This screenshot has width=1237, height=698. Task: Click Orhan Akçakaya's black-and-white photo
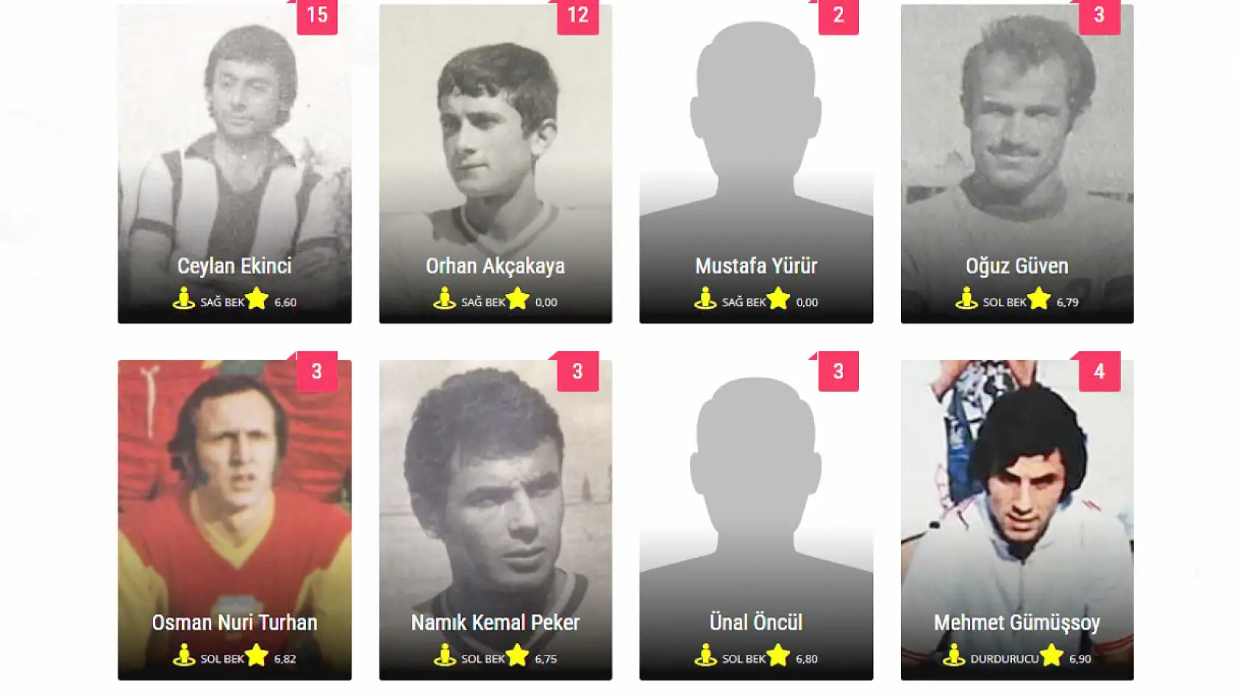[496, 132]
